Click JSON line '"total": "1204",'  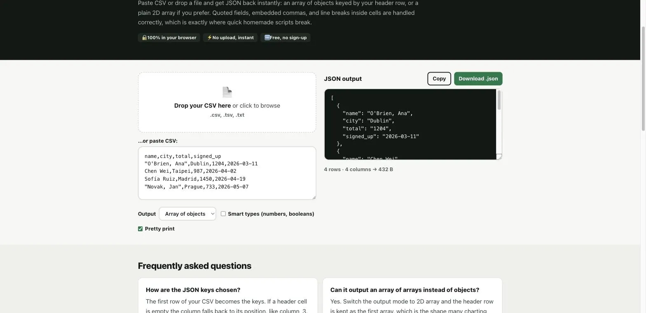point(367,129)
